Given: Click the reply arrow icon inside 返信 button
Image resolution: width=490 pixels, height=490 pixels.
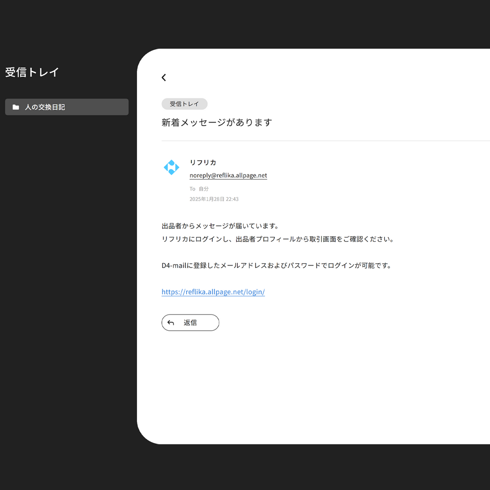Looking at the screenshot, I should tap(171, 322).
